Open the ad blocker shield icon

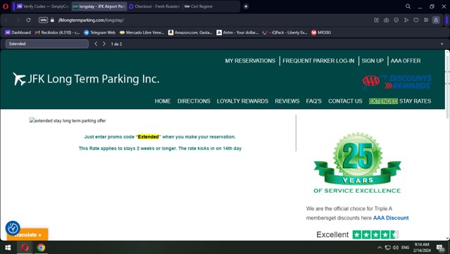(396, 20)
